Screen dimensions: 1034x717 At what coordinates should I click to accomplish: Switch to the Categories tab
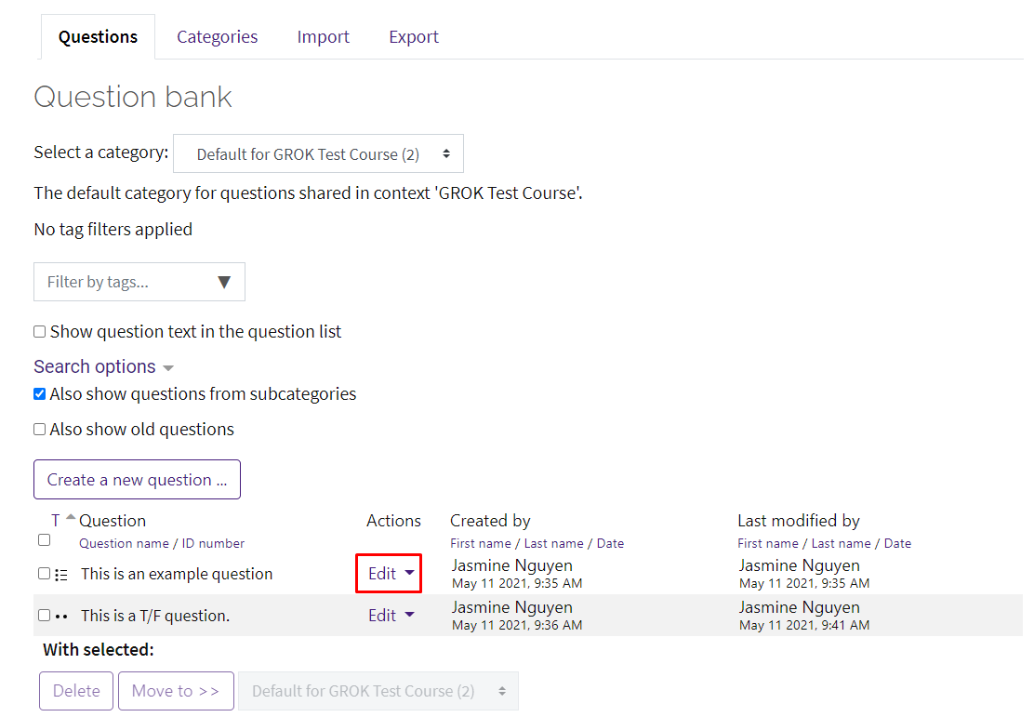click(217, 36)
